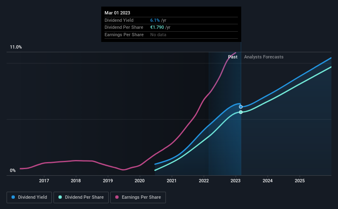Toggle the Dividend Per Share legend button

coord(81,197)
